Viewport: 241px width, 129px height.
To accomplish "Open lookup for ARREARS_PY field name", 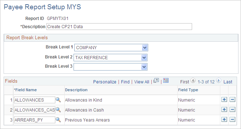I will click(x=58, y=120).
